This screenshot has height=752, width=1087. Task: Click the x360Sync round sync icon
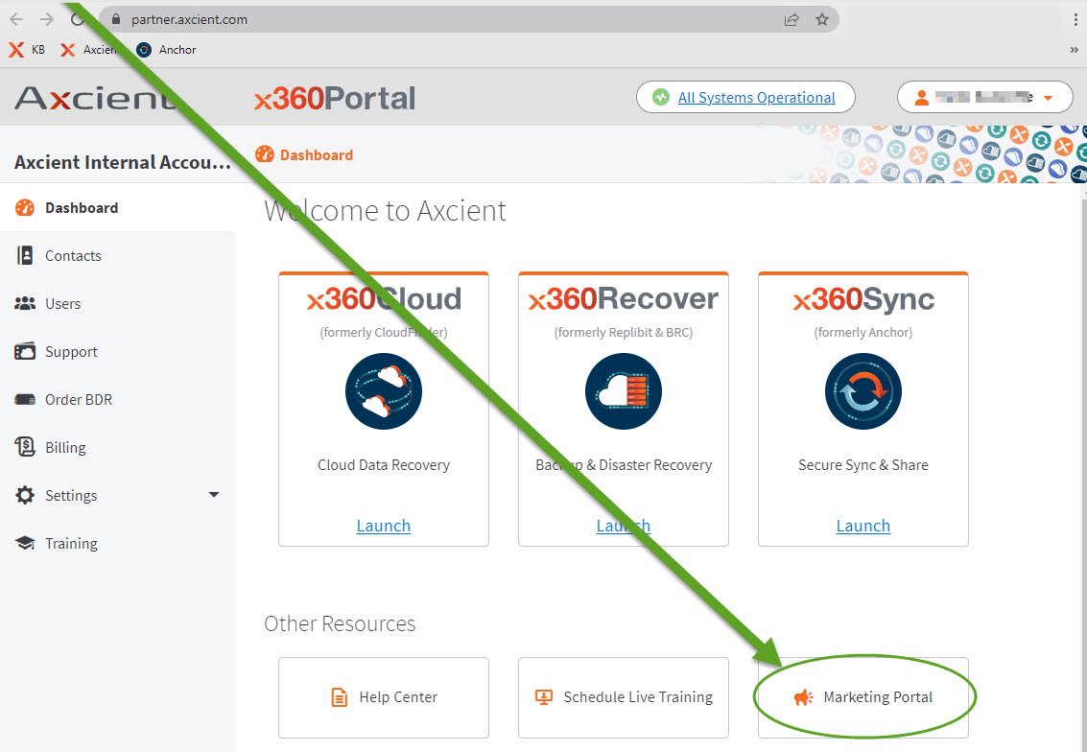[863, 391]
